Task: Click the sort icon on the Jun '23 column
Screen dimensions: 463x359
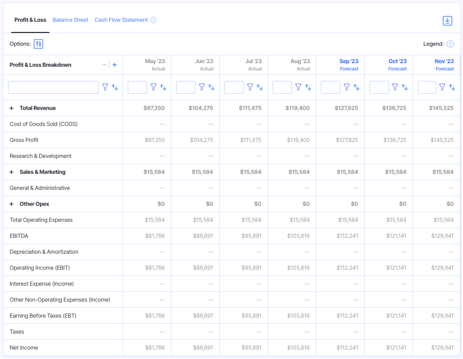Action: pyautogui.click(x=211, y=87)
